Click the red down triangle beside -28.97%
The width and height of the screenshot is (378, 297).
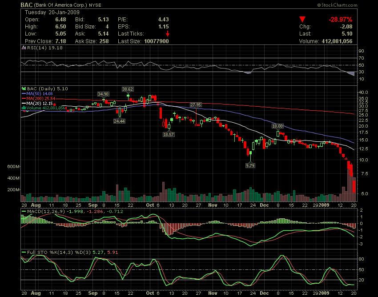point(302,20)
